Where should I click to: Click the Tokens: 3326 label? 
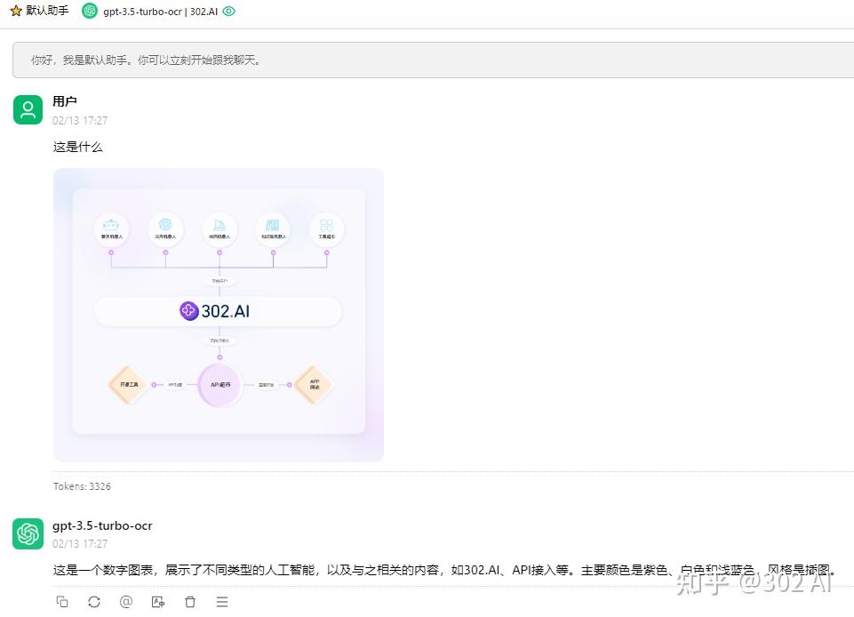pos(82,486)
